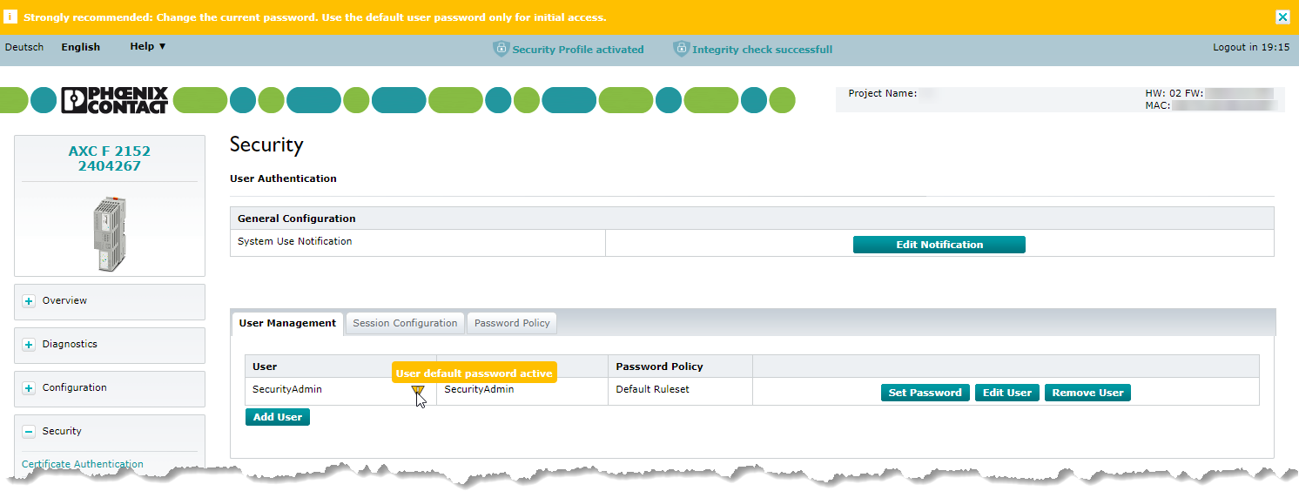The width and height of the screenshot is (1299, 491).
Task: Click the Add User button
Action: (x=278, y=417)
